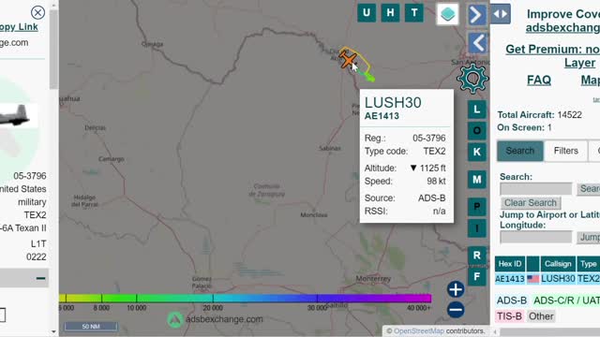The width and height of the screenshot is (600, 337).
Task: Zoom out with the minus button
Action: 456,310
